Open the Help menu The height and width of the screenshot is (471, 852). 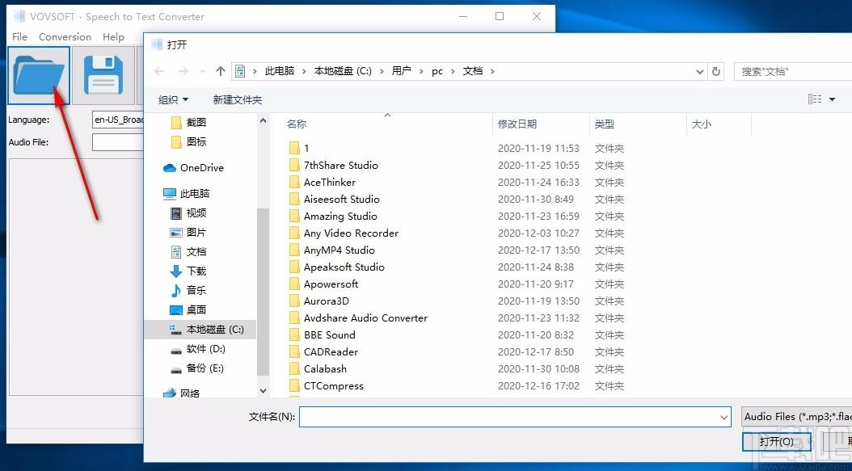[x=113, y=37]
